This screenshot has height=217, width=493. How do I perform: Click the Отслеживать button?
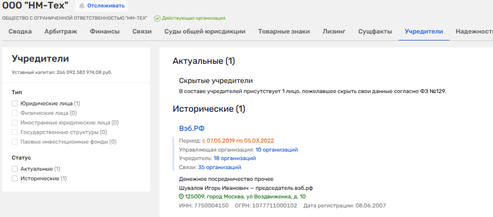coord(106,6)
